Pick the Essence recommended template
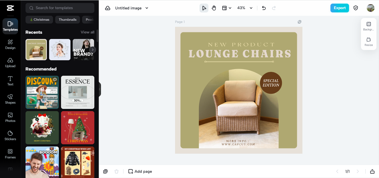Screen dimensions: 379x178 pos(78,92)
